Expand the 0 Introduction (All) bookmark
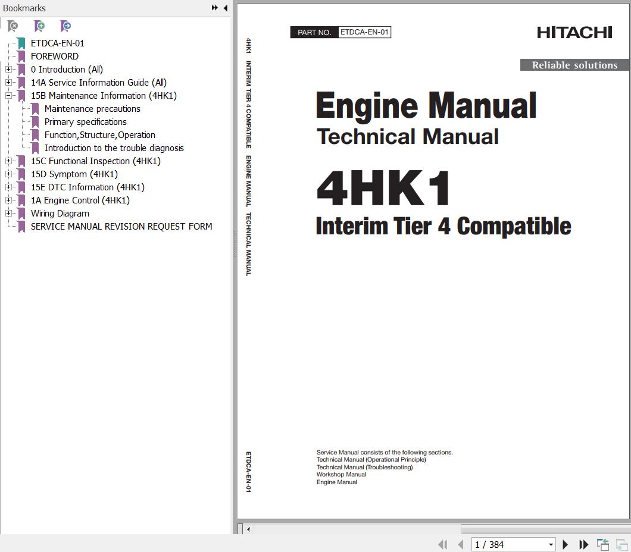 tap(8, 69)
